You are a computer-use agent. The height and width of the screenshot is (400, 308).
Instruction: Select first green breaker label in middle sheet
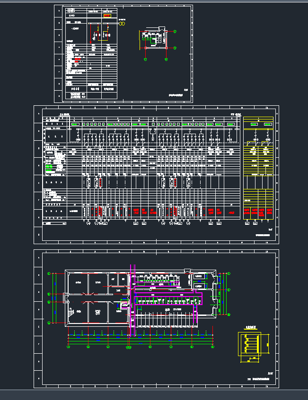[75, 124]
